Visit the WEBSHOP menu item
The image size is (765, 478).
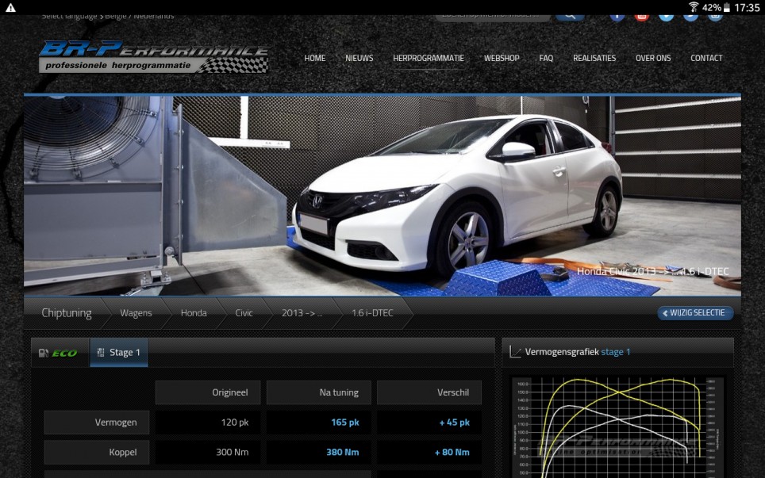502,58
